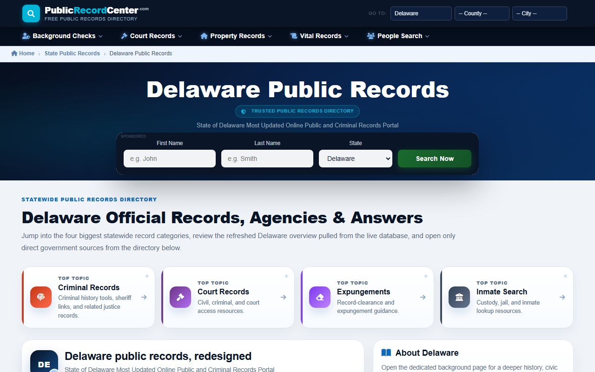Image resolution: width=595 pixels, height=372 pixels.
Task: Expand the Property Records menu chevron
Action: 270,36
